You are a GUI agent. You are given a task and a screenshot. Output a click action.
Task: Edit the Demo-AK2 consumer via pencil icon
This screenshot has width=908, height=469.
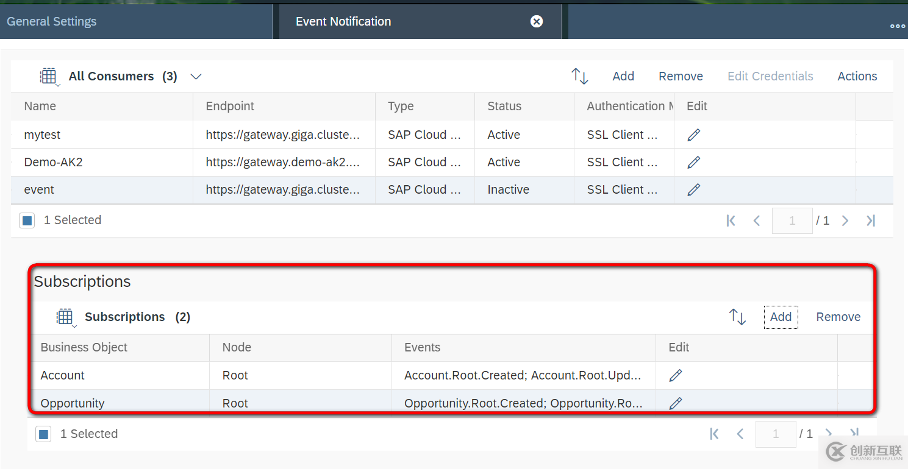pyautogui.click(x=693, y=162)
